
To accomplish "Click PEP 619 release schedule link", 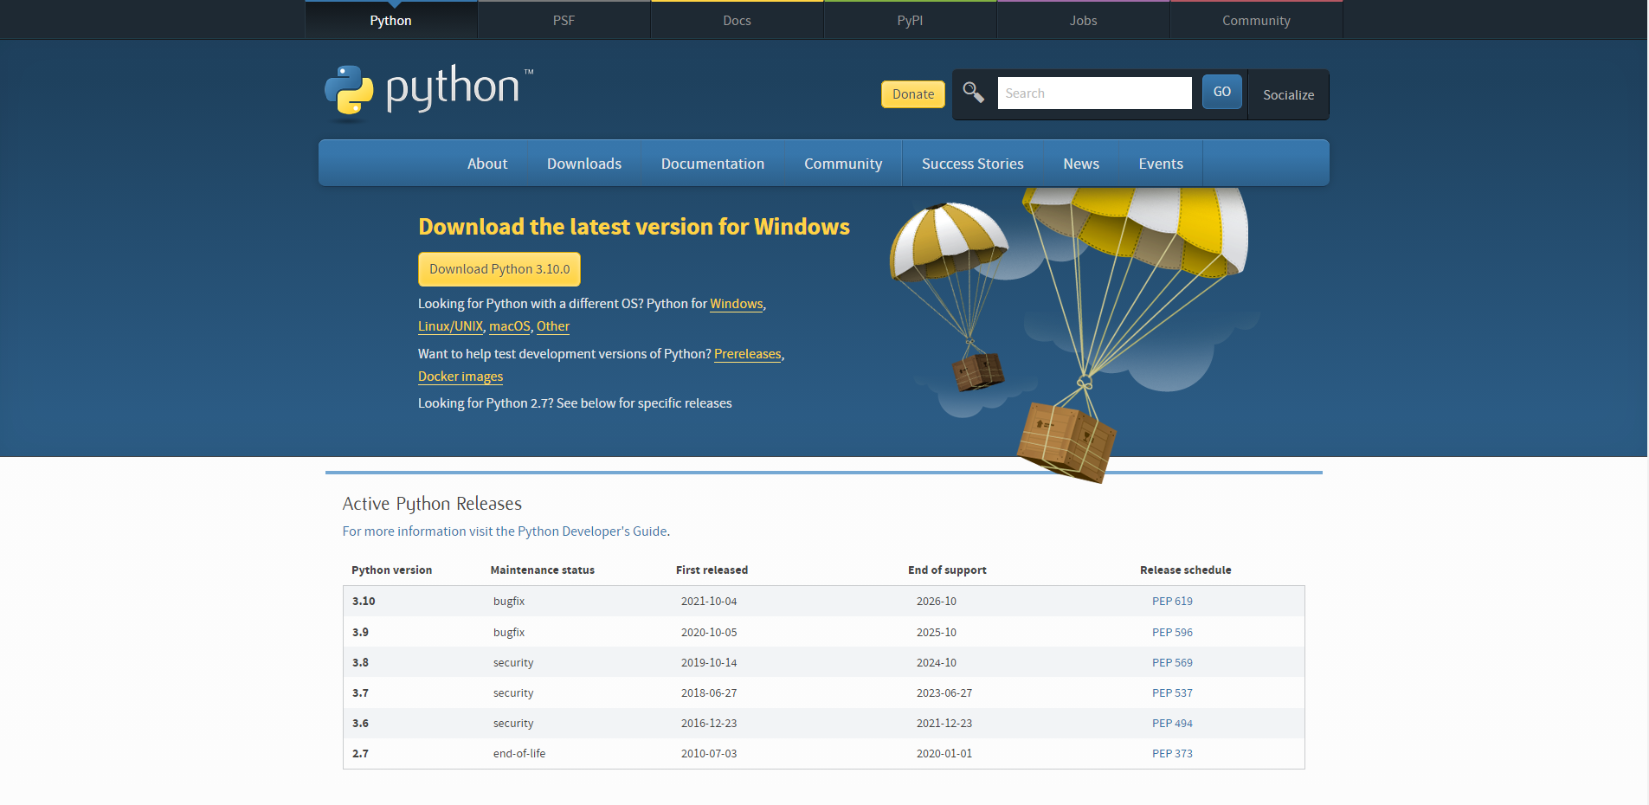I will (x=1172, y=601).
